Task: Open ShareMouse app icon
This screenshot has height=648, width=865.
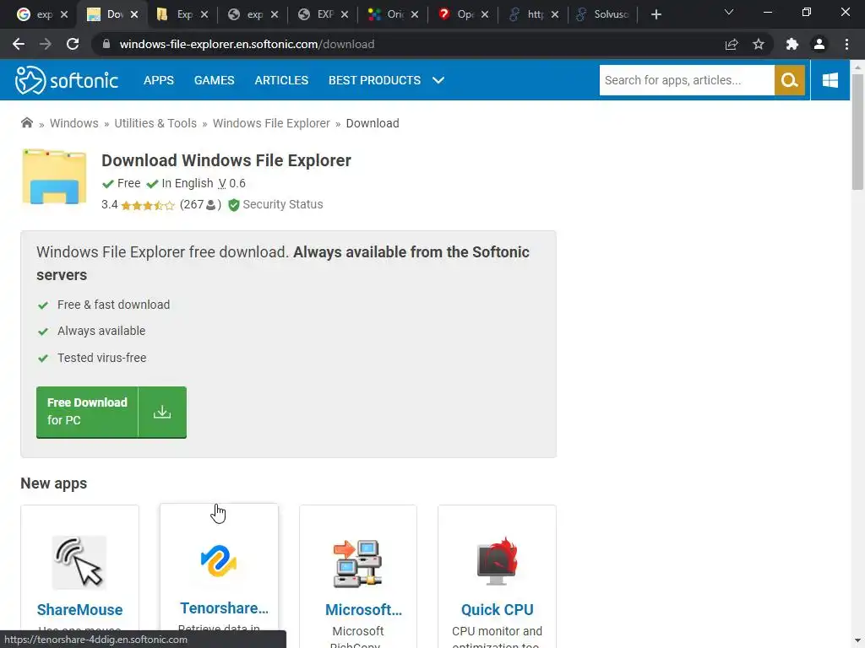Action: pos(79,562)
